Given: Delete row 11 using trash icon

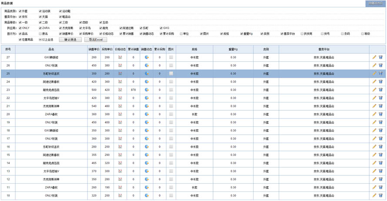Looking at the screenshot, I should coord(380,188).
